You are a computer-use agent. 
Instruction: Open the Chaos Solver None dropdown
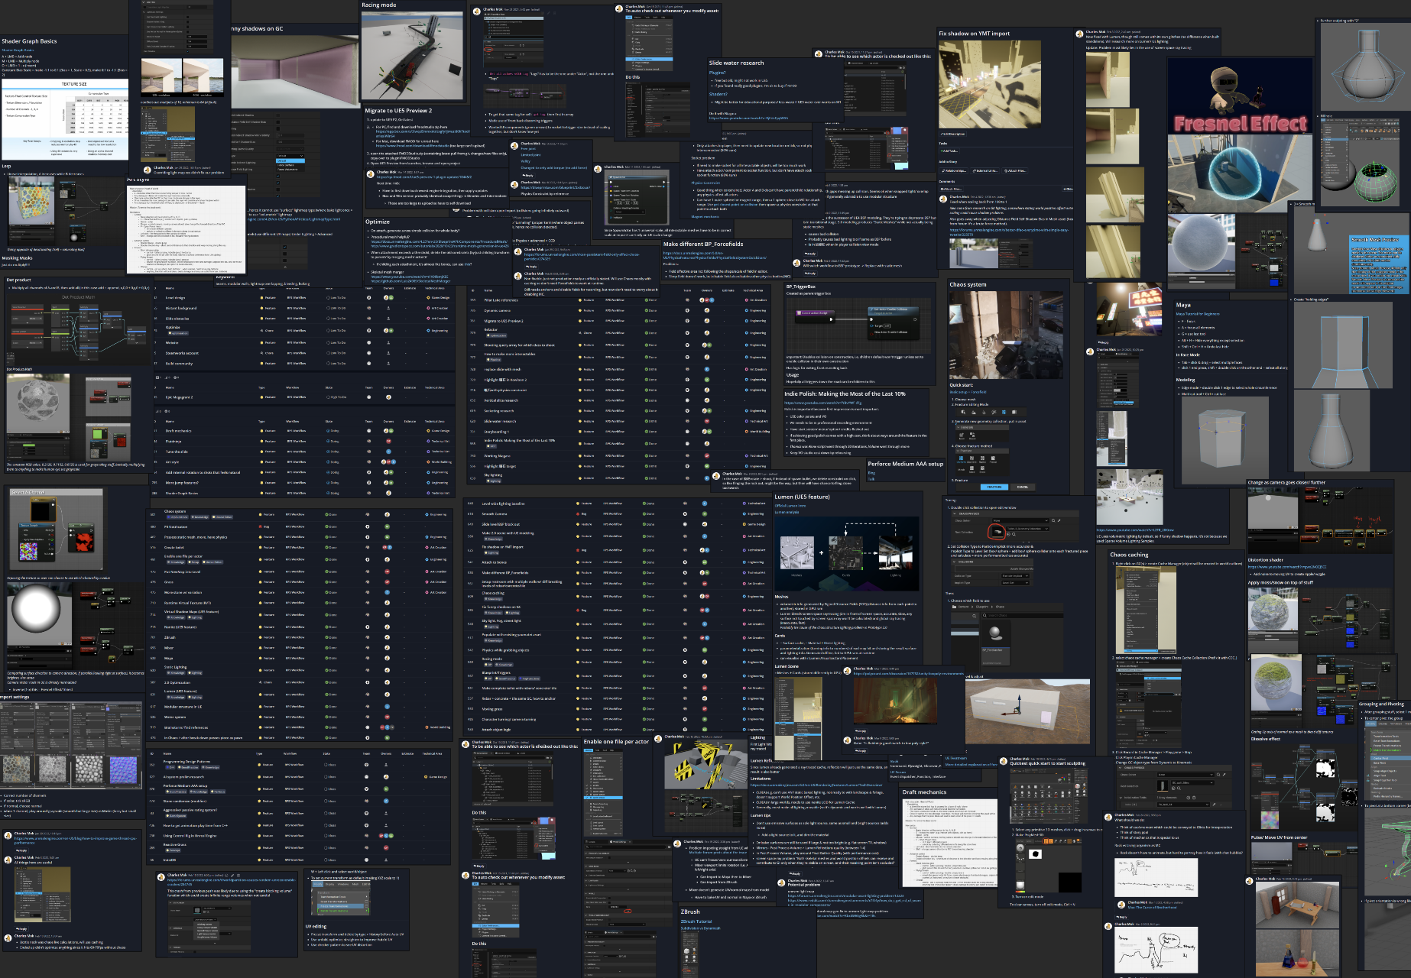pos(1020,520)
